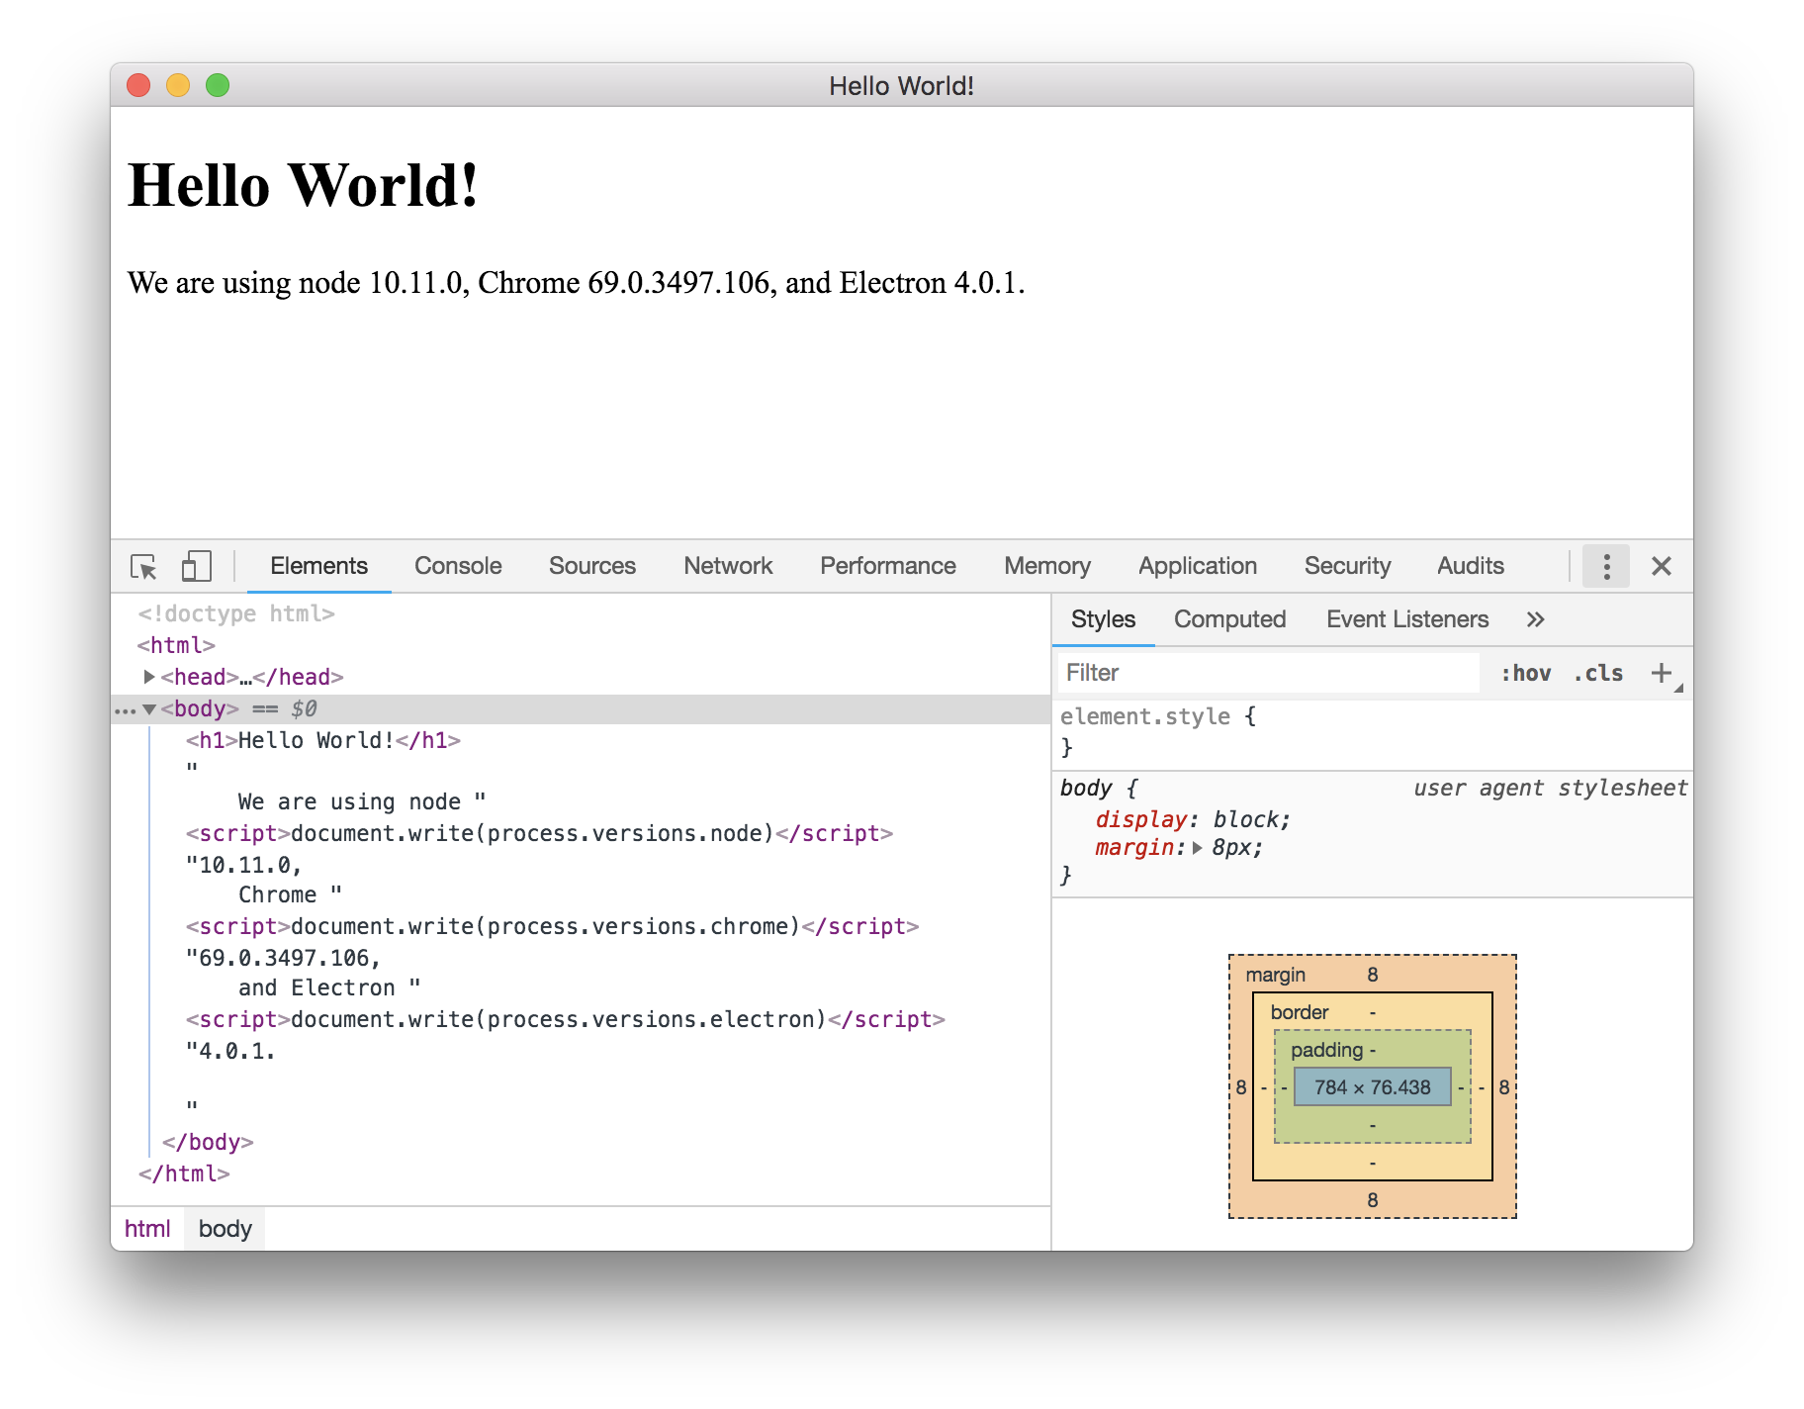Open the ellipsis actions next to body
Viewport: 1804px width, 1409px height.
(125, 710)
